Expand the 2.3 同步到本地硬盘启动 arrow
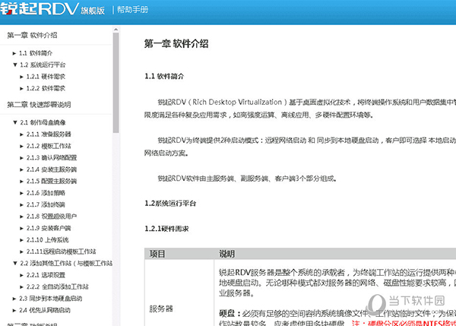The width and height of the screenshot is (456, 326). tap(14, 299)
